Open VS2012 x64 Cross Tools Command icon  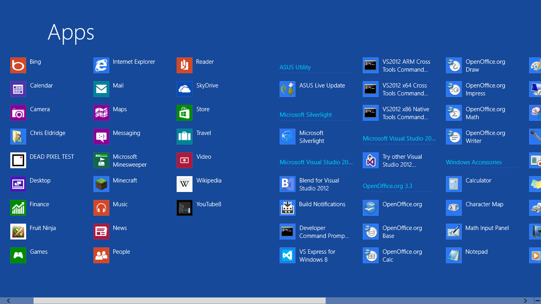pos(371,89)
